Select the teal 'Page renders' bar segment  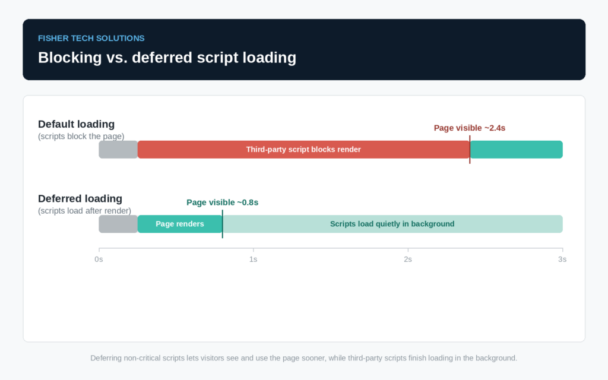[x=180, y=224]
